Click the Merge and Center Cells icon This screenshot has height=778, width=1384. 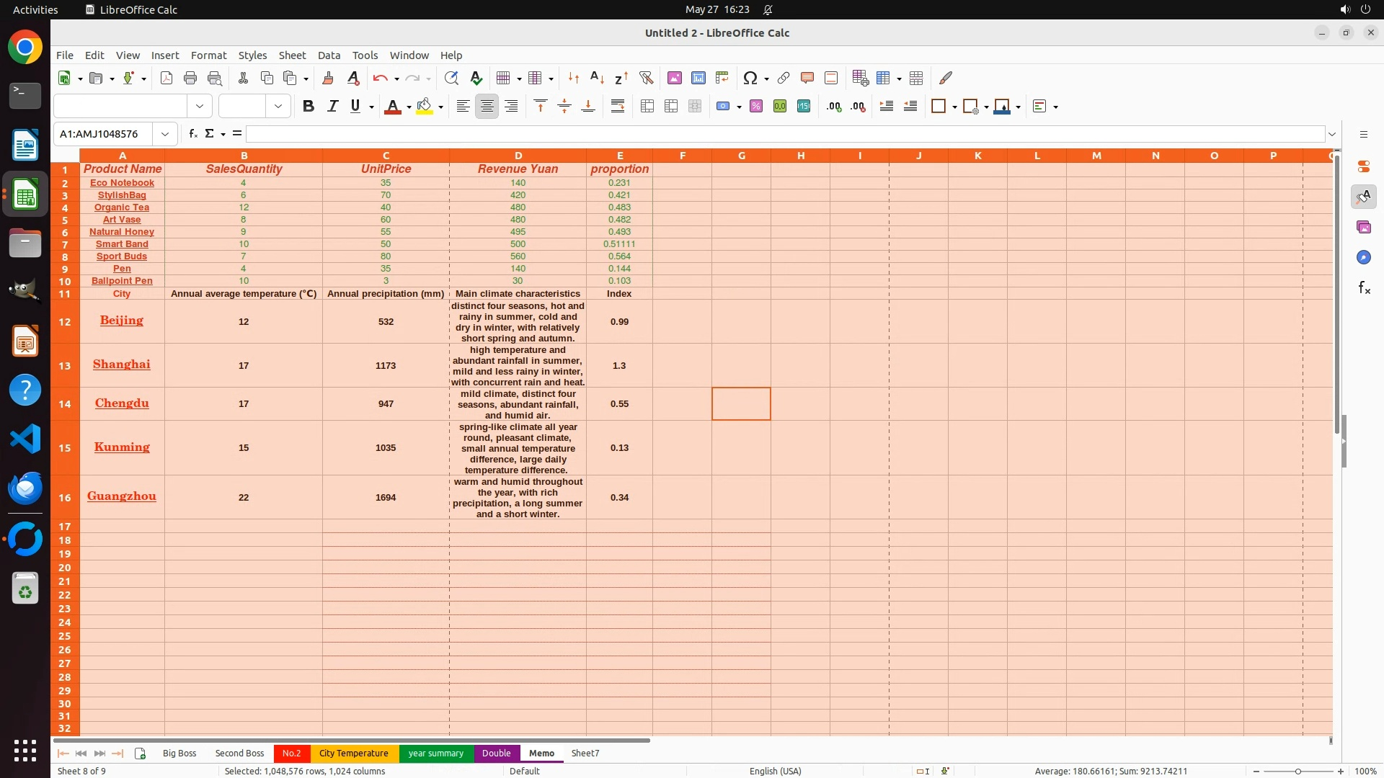click(x=647, y=107)
